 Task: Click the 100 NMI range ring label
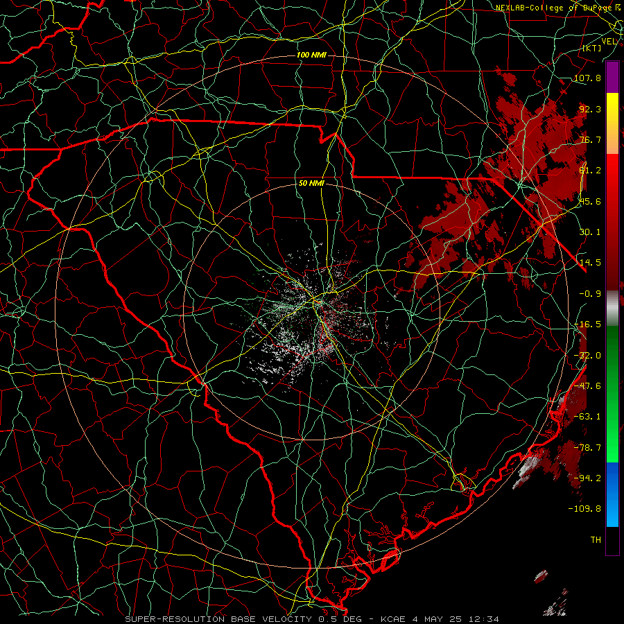point(311,55)
